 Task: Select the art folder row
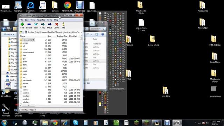coord(50,46)
